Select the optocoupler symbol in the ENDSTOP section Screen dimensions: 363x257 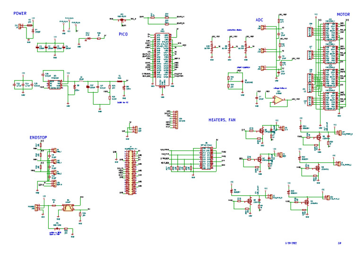pyautogui.click(x=68, y=207)
